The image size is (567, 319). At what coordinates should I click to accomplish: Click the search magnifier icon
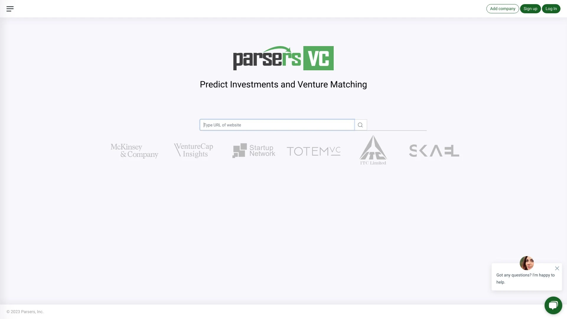coord(360,125)
